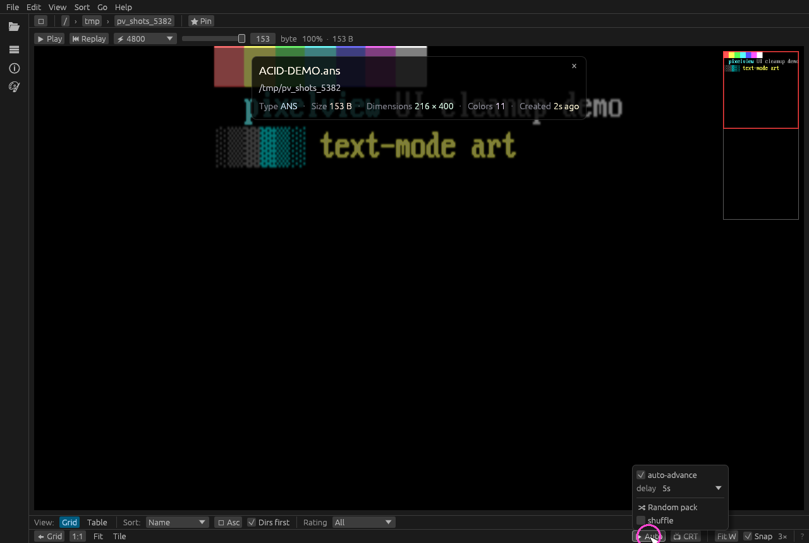Toggle the Snap checkbox
This screenshot has width=809, height=543.
pyautogui.click(x=758, y=537)
